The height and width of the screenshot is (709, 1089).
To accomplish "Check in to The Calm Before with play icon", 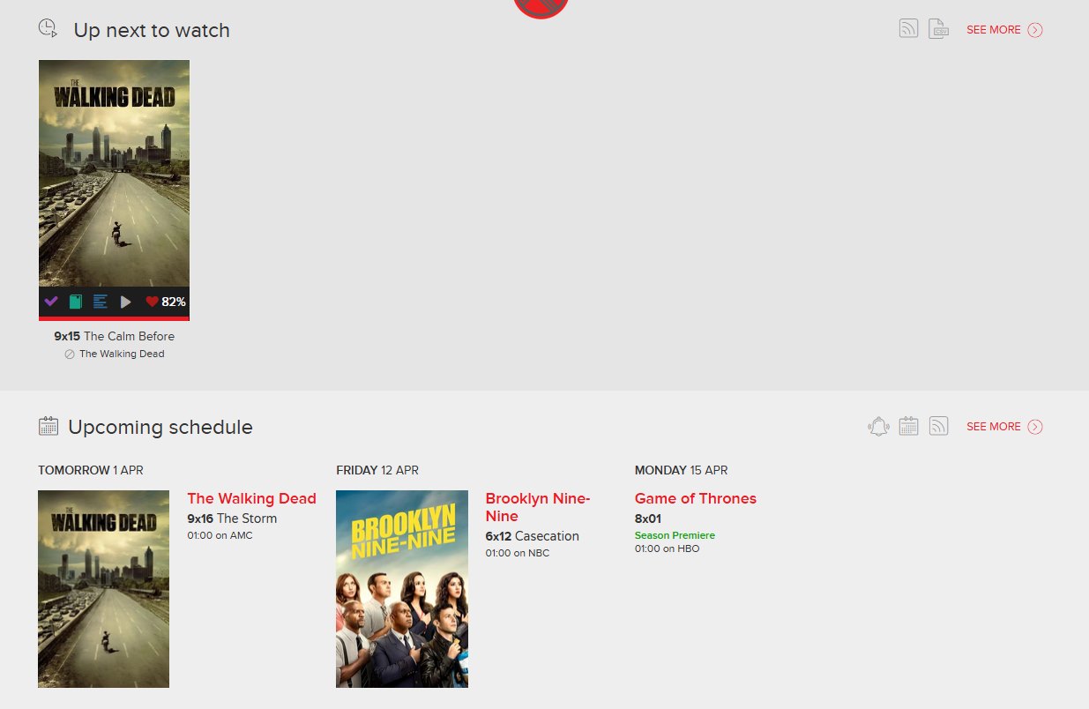I will [x=126, y=302].
